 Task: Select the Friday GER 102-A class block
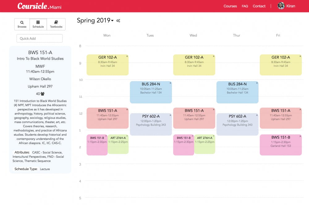pos(281,65)
